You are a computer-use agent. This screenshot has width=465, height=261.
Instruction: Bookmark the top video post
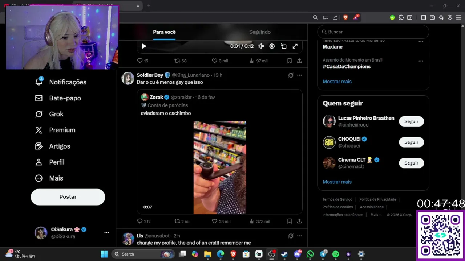tap(290, 61)
